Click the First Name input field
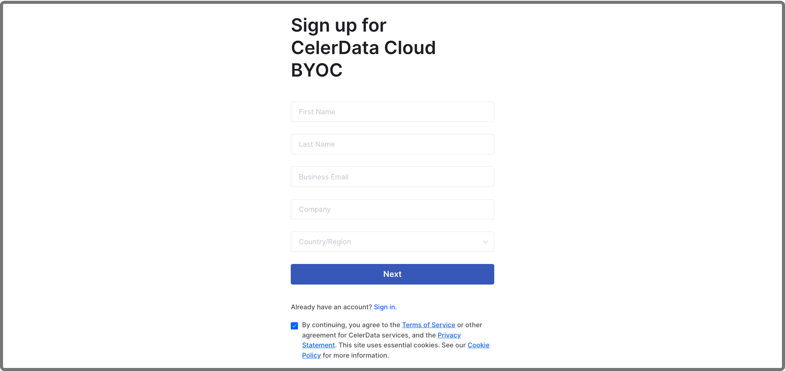This screenshot has height=371, width=785. coord(392,112)
